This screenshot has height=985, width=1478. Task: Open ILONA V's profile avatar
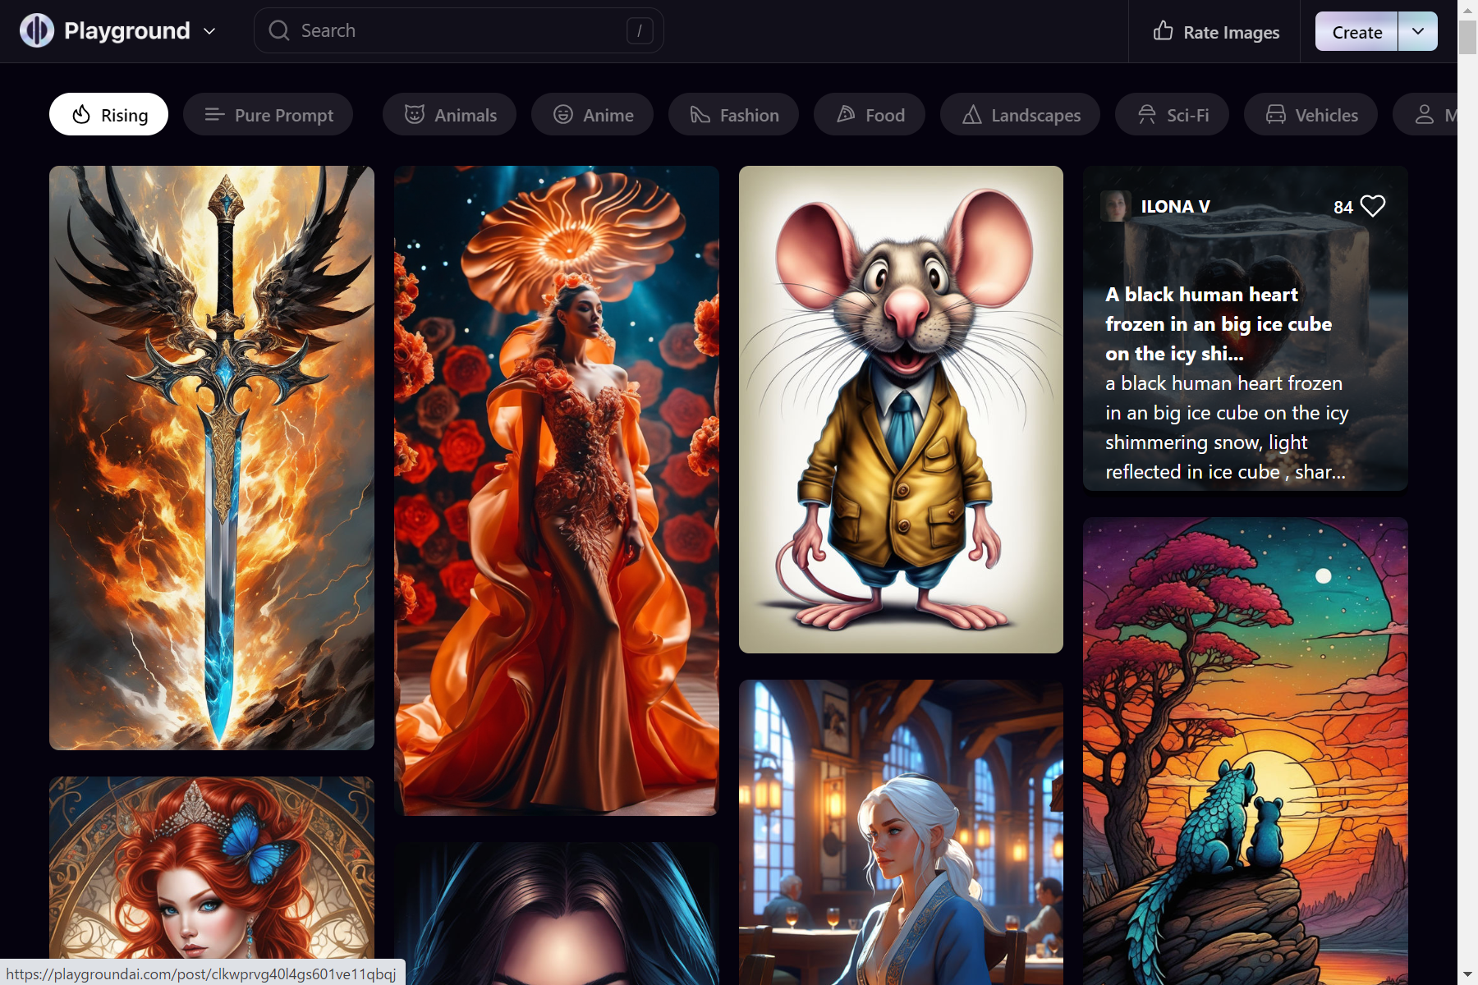(x=1116, y=206)
